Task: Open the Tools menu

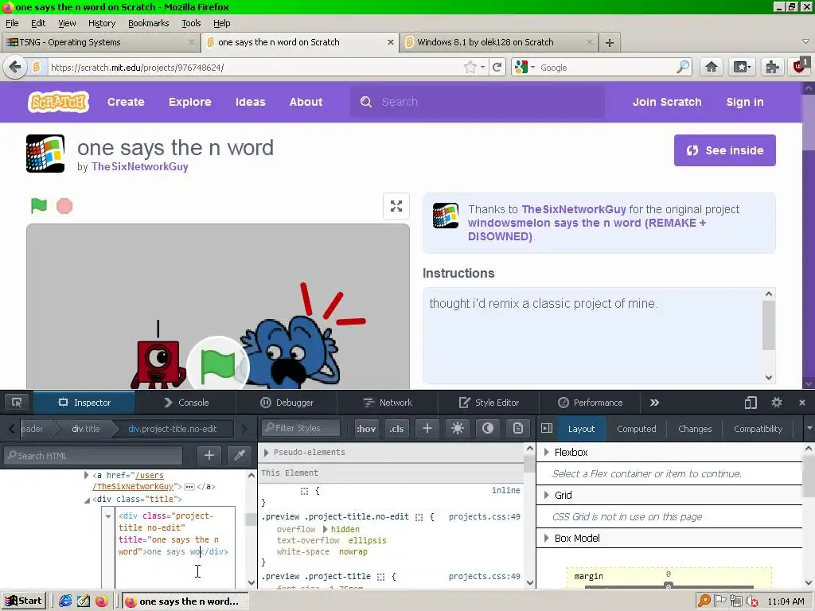Action: 191,23
